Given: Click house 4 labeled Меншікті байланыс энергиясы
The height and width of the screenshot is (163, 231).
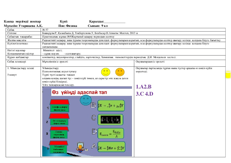Looking at the screenshot, I should 59,147.
